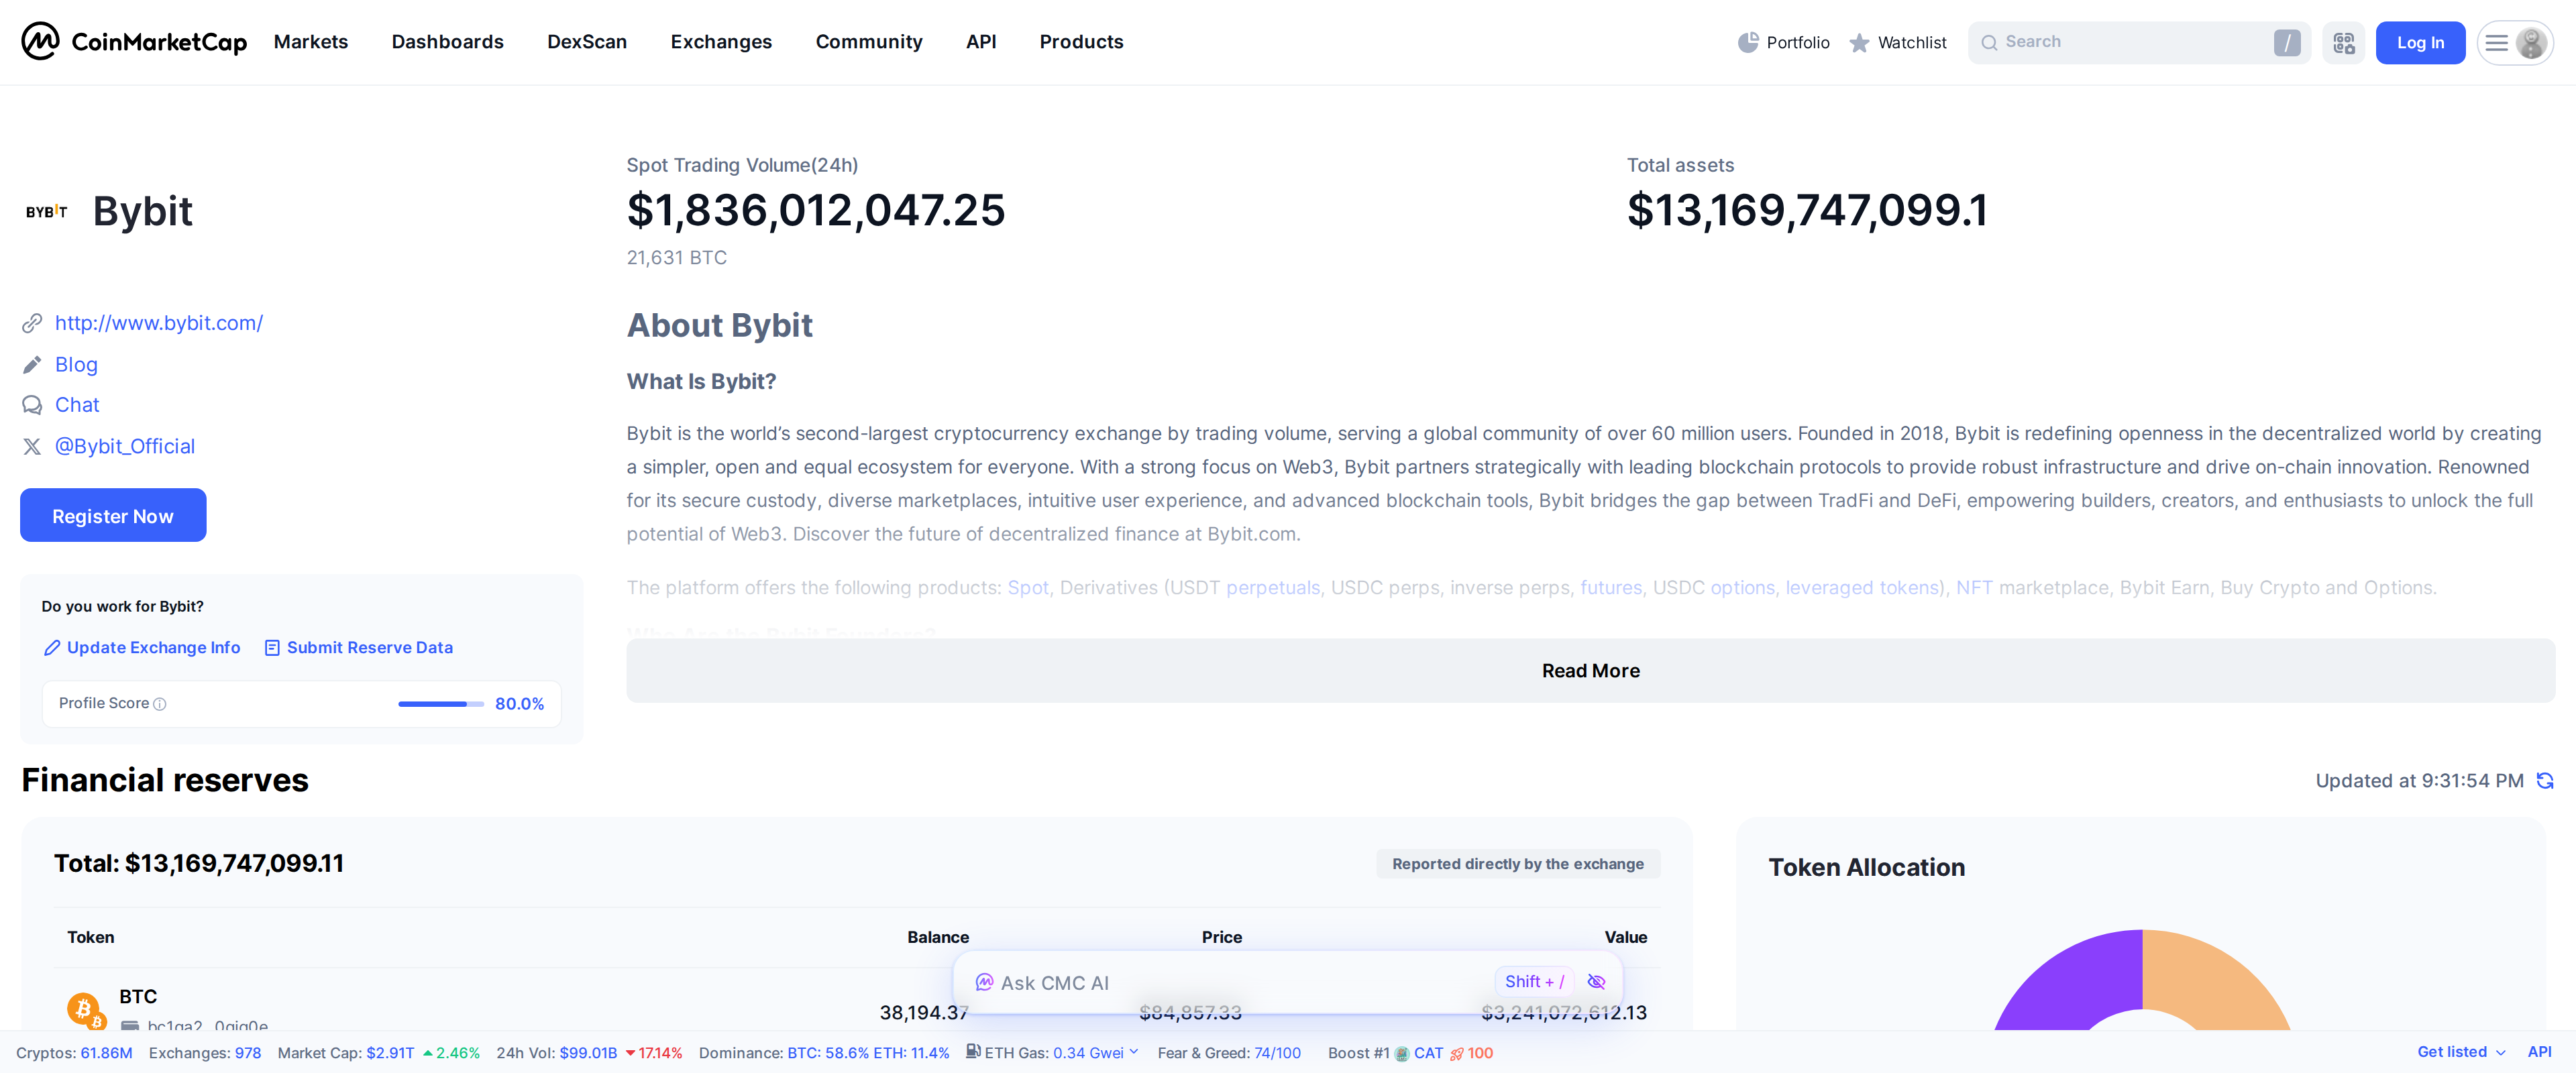Open the DexScan menu
Image resolution: width=2576 pixels, height=1073 pixels.
(x=587, y=42)
